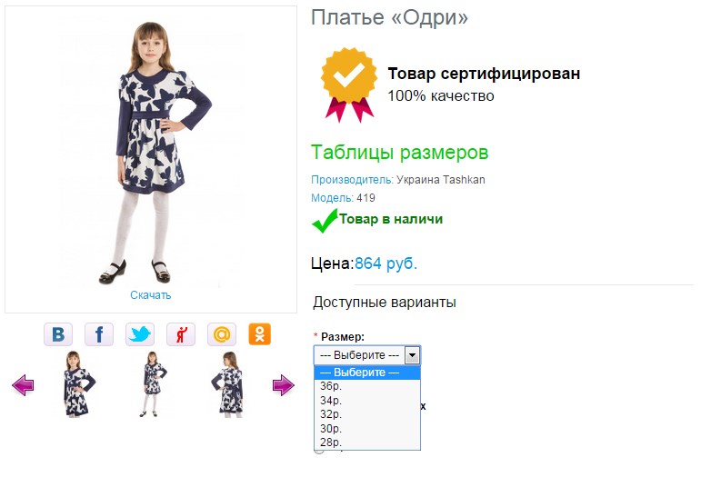Image resolution: width=701 pixels, height=497 pixels.
Task: Show next thumbnails with right arrow
Action: [x=283, y=386]
